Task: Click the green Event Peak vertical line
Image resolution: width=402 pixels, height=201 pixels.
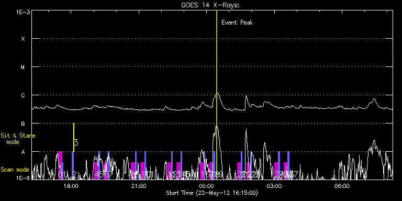Action: tap(217, 95)
